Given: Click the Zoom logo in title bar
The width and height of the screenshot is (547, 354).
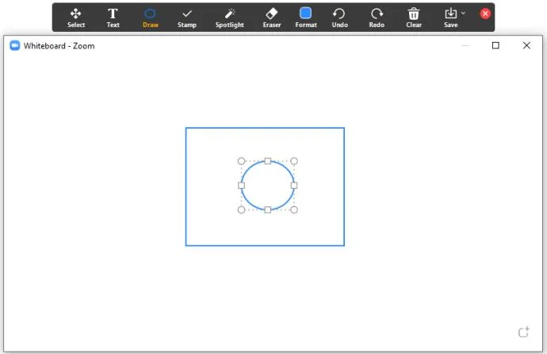Looking at the screenshot, I should point(14,45).
